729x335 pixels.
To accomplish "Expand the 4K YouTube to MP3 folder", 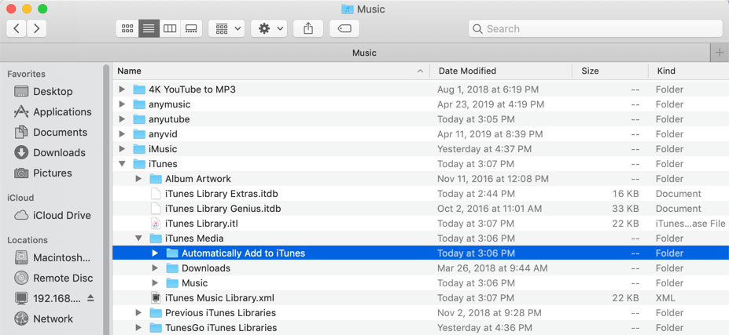I will pyautogui.click(x=122, y=89).
